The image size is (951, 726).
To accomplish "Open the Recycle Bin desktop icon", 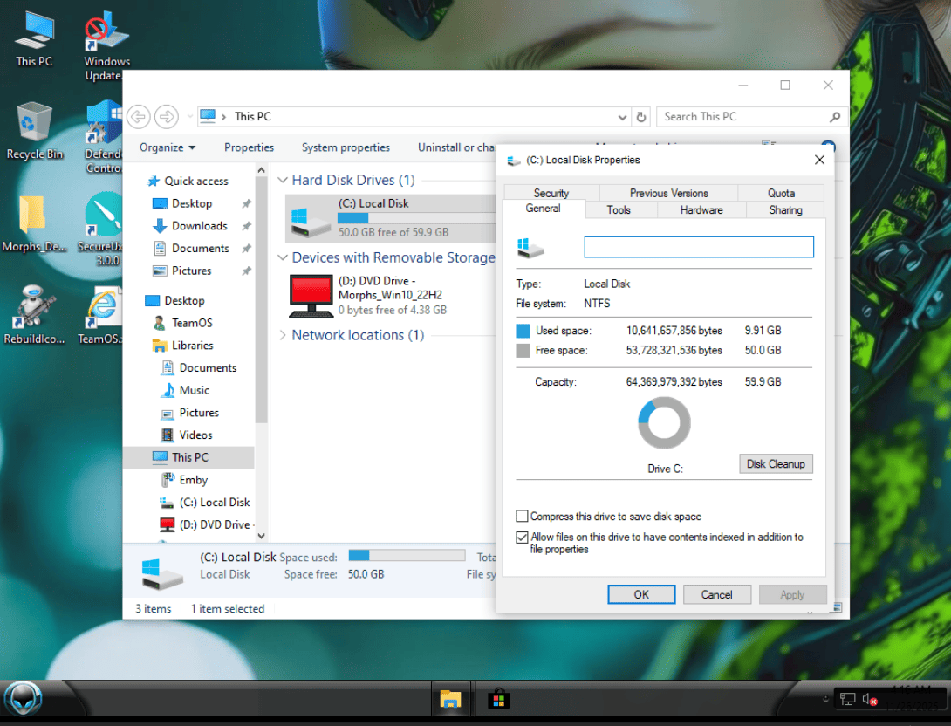I will [x=35, y=124].
